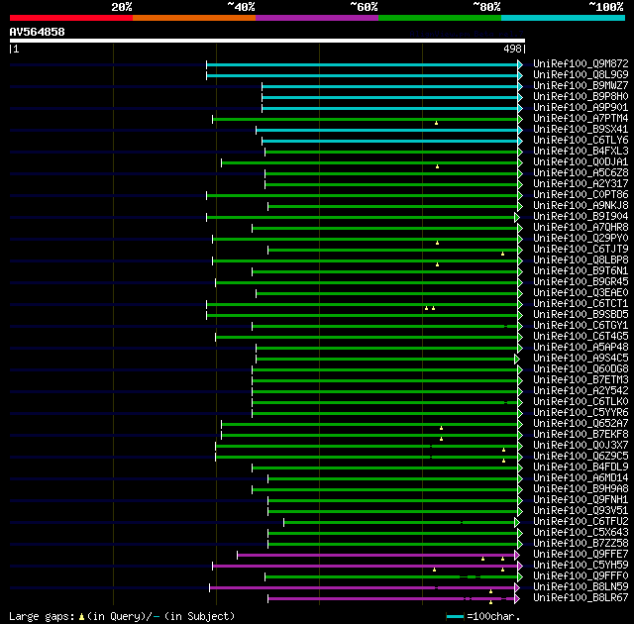The height and width of the screenshot is (624, 634).
Task: Click the purple alignment bar for Q9FFE7
Action: (x=375, y=556)
